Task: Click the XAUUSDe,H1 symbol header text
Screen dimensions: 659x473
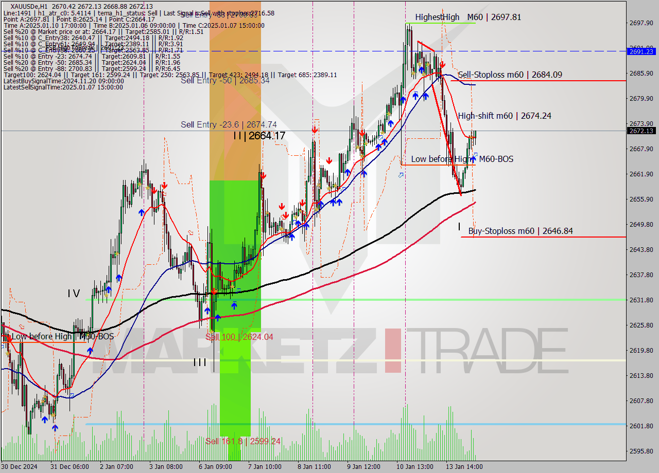Action: (29, 6)
